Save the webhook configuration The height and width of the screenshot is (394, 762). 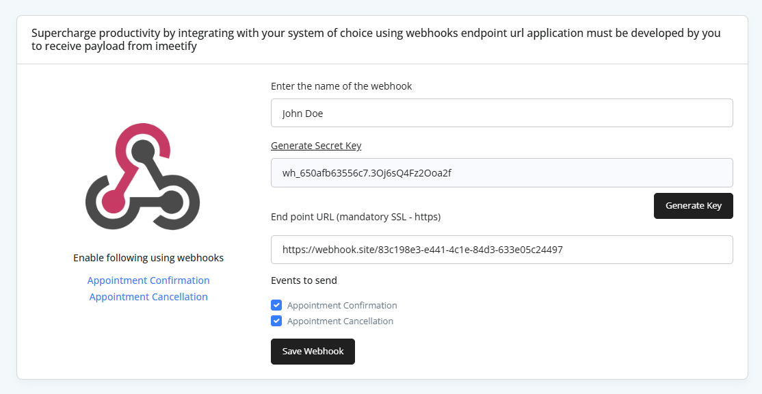click(x=313, y=352)
